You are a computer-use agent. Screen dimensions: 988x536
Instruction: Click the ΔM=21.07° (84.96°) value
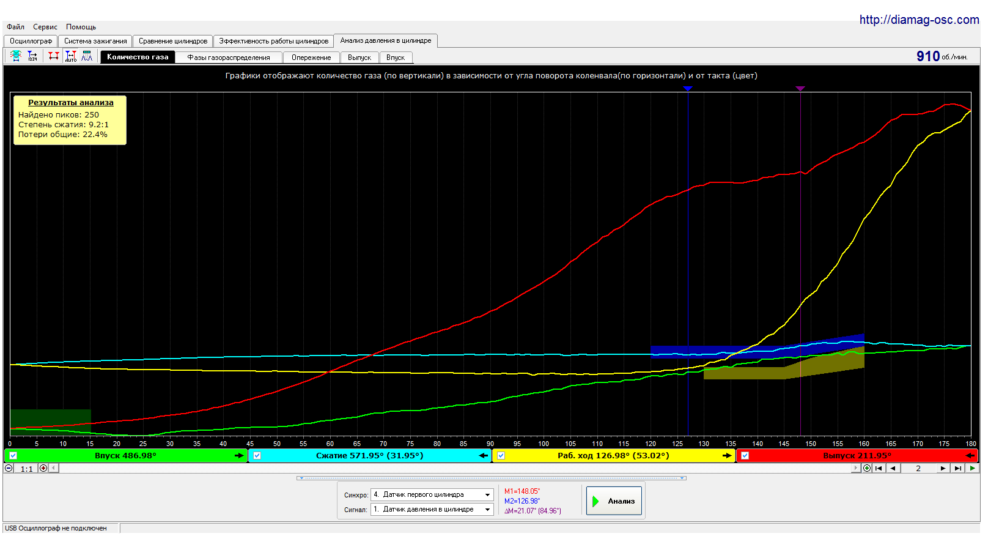(533, 511)
